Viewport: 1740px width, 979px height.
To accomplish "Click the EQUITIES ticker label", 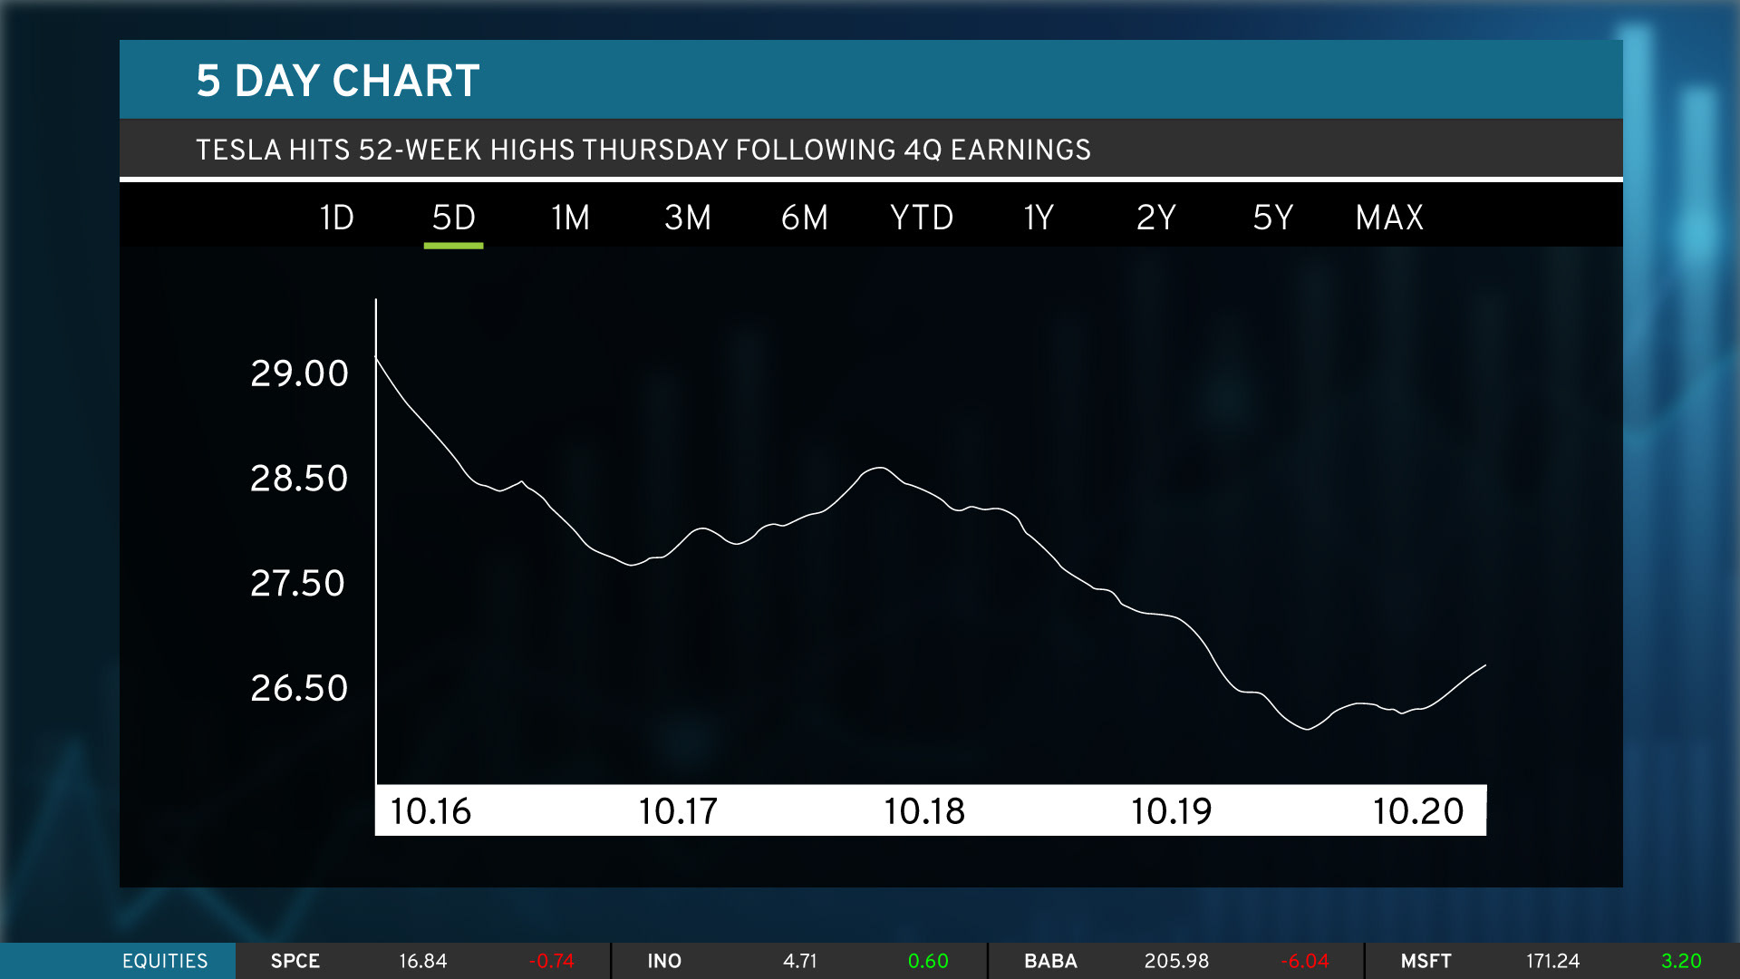I will pos(165,961).
